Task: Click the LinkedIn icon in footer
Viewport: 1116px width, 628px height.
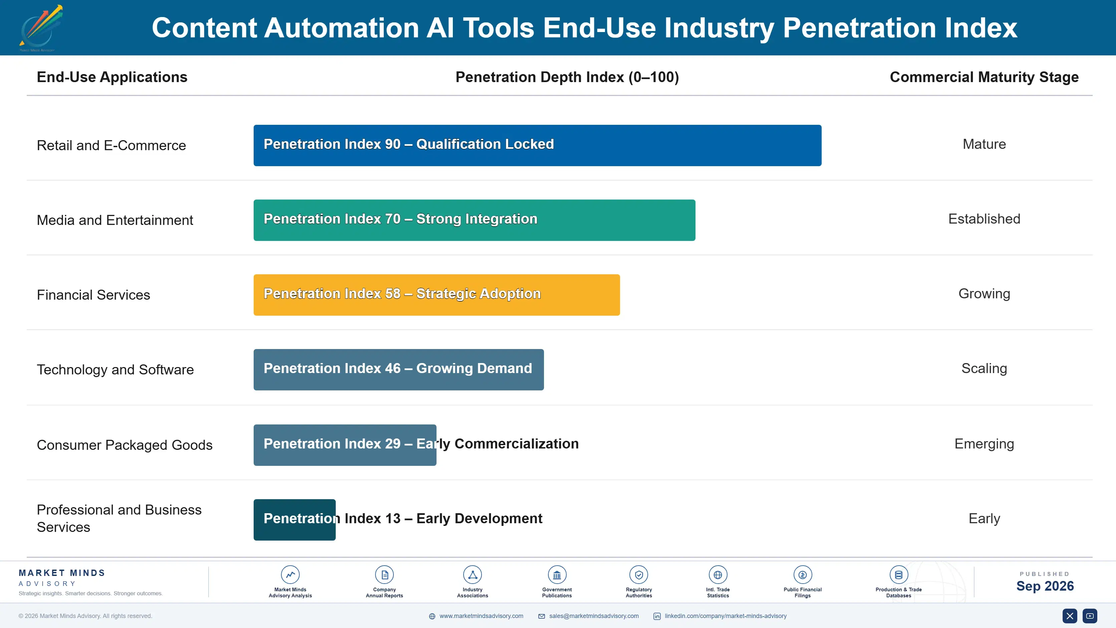Action: (657, 616)
